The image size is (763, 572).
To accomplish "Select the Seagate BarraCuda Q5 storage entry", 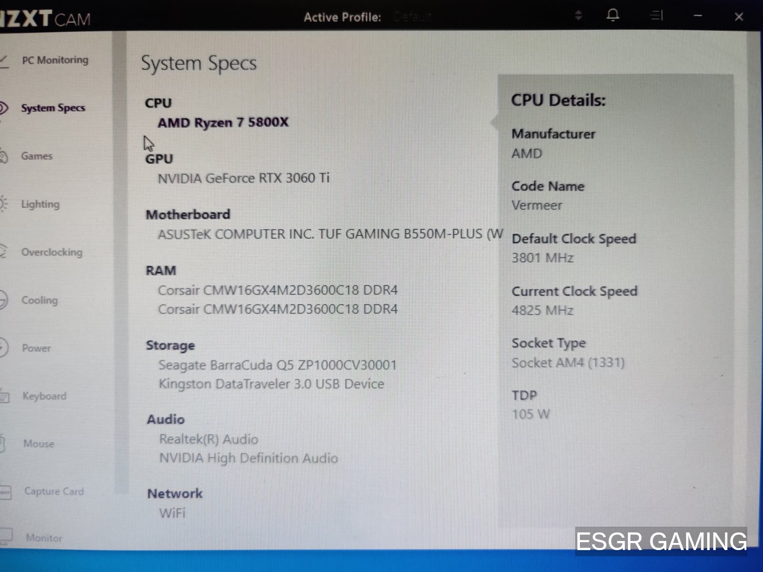I will 278,365.
